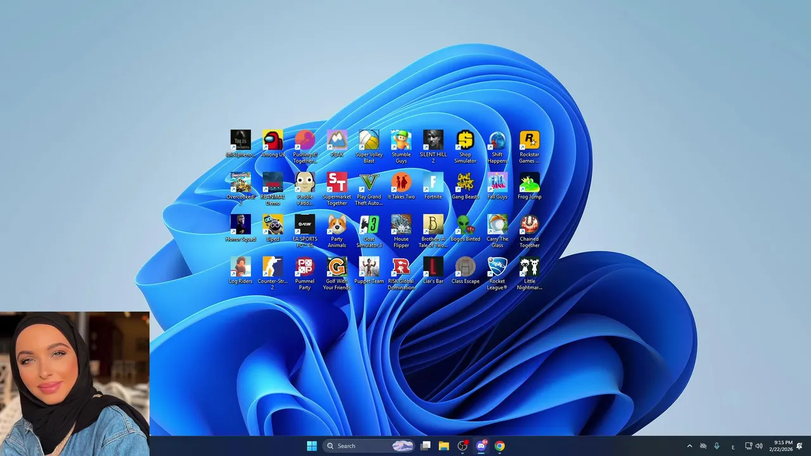This screenshot has height=456, width=811.
Task: Open the network quick settings icon
Action: coord(748,446)
